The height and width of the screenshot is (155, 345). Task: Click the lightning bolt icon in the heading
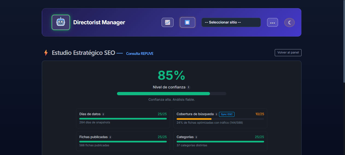coord(46,53)
